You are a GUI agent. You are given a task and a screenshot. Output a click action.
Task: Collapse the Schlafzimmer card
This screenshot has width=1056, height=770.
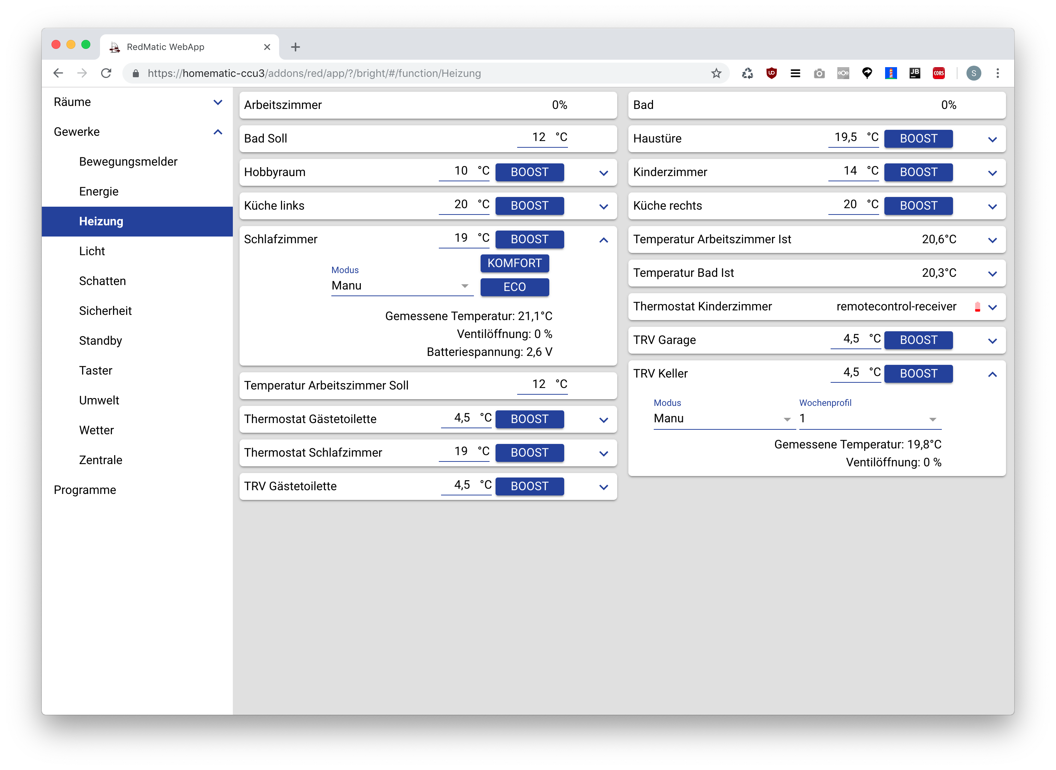pos(603,240)
